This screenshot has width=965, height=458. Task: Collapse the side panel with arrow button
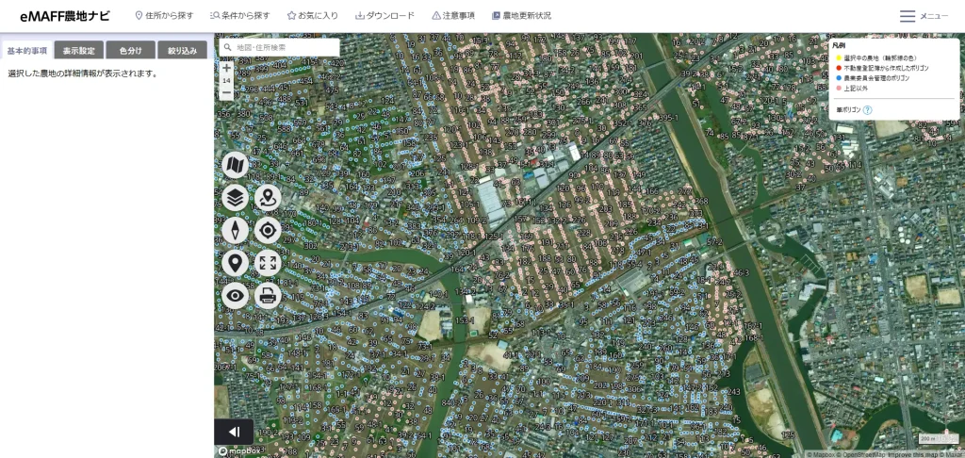coord(234,432)
